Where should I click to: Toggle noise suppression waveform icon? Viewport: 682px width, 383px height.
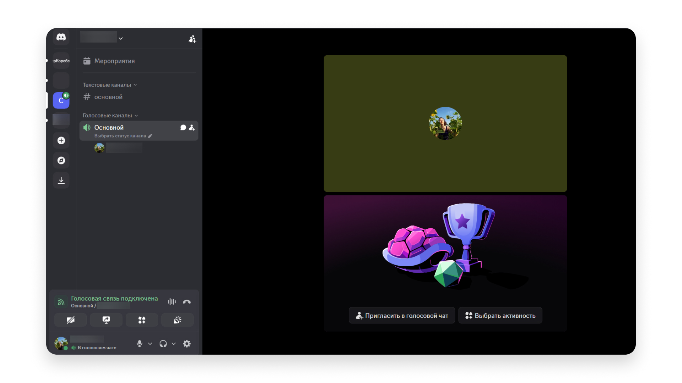pos(172,302)
